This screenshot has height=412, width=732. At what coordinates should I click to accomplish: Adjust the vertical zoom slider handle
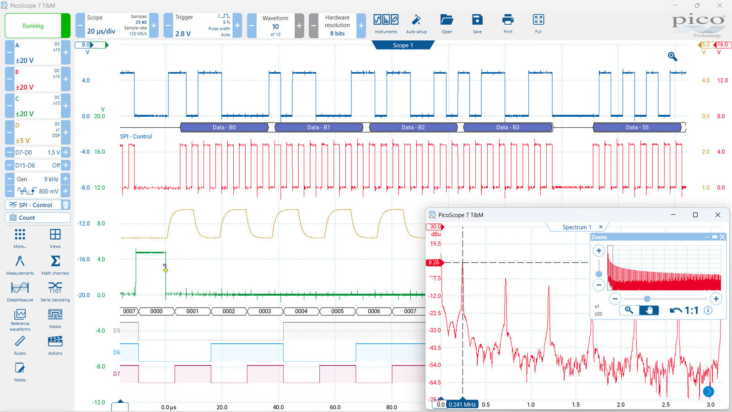(599, 274)
